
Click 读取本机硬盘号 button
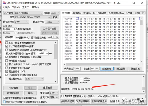pyautogui.click(x=99, y=101)
